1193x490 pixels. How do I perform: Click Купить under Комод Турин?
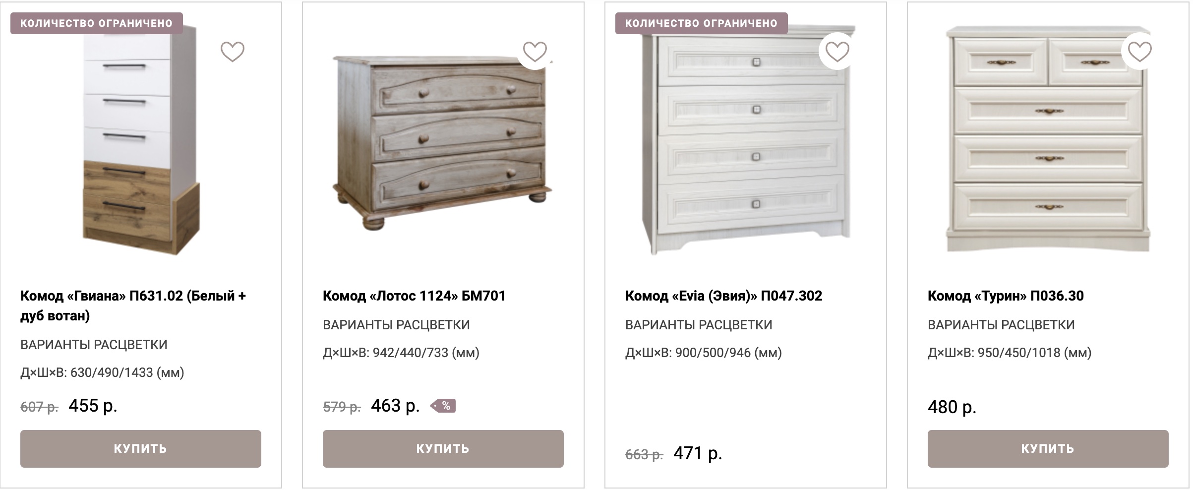(1048, 449)
